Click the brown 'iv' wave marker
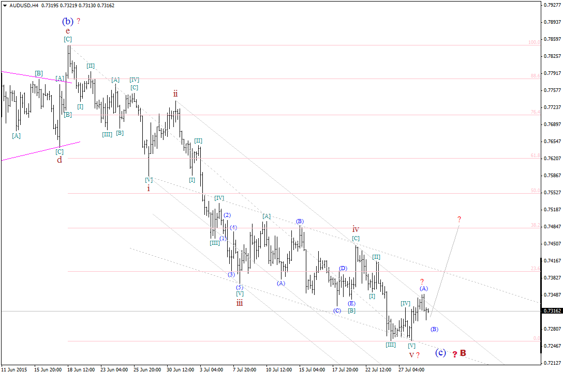Screen dimensions: 563x374 click(355, 229)
